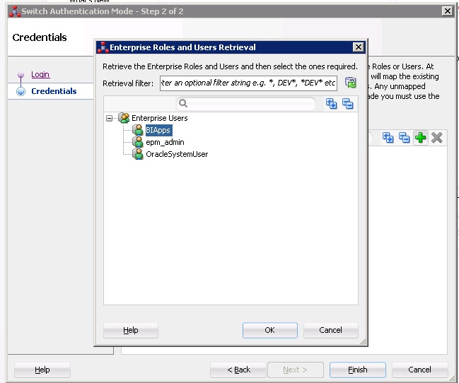459x383 pixels.
Task: Click the Enterprise Roles and Users Retrieval title icon
Action: [103, 47]
